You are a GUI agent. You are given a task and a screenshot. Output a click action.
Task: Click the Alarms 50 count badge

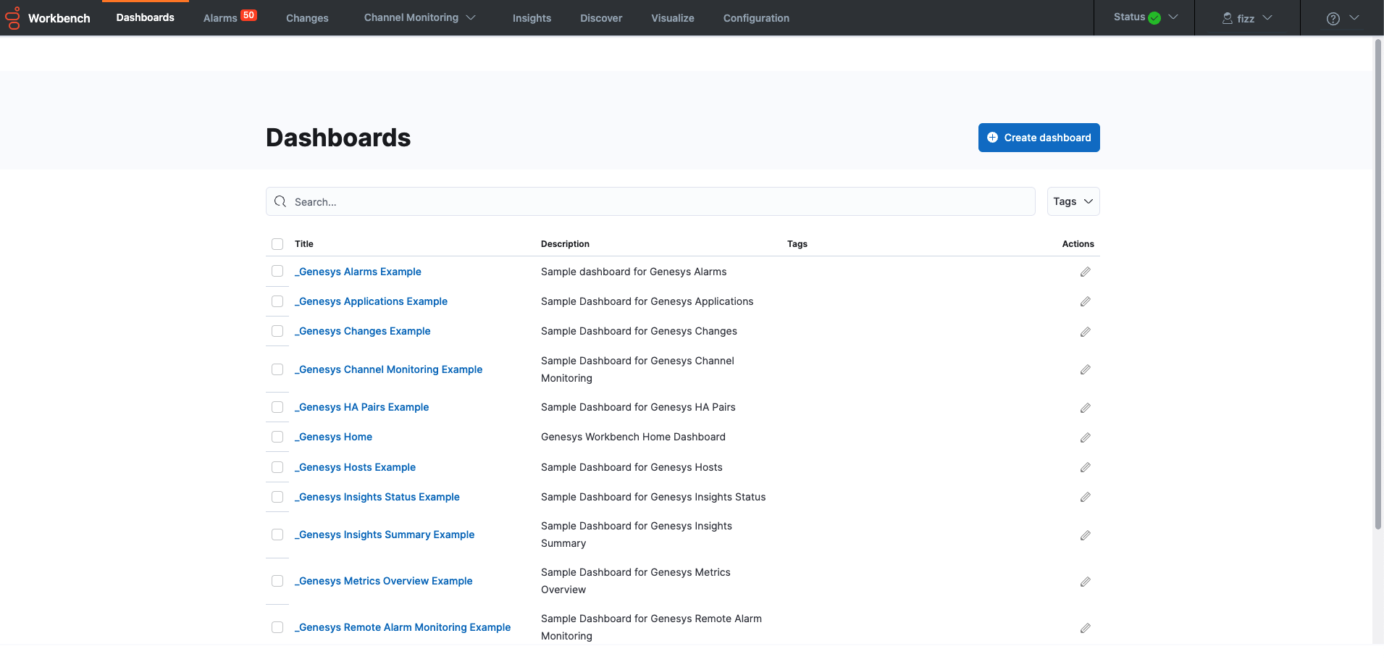(x=248, y=15)
